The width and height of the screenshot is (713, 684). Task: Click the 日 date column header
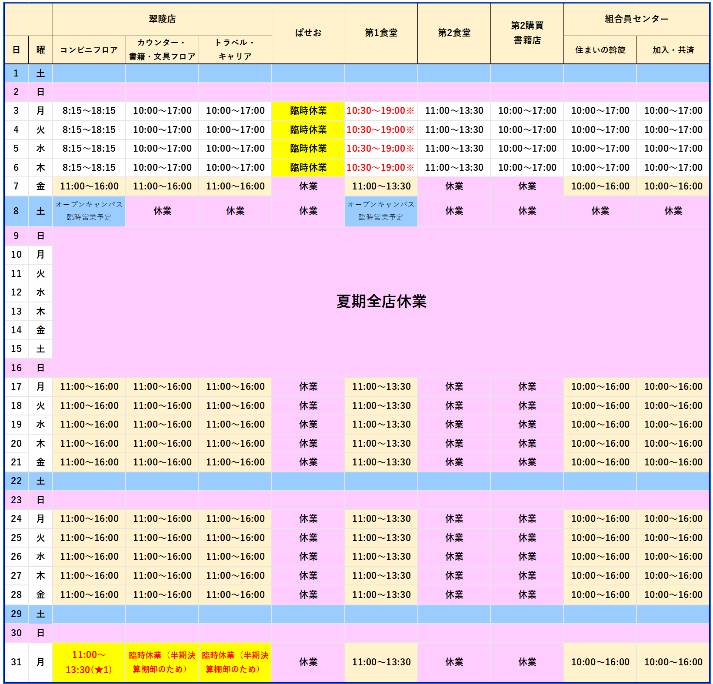point(17,50)
